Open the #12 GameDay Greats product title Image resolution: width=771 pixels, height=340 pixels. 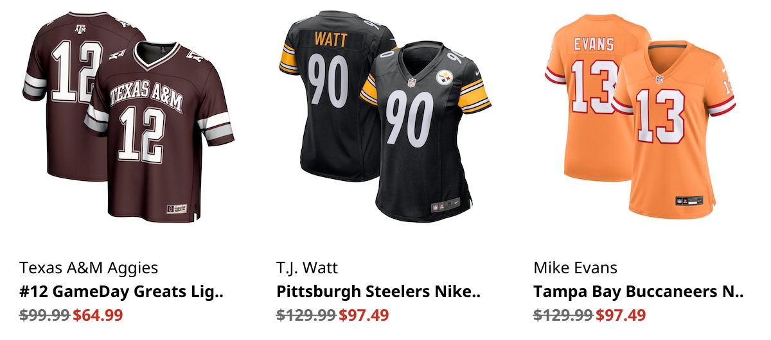point(121,292)
